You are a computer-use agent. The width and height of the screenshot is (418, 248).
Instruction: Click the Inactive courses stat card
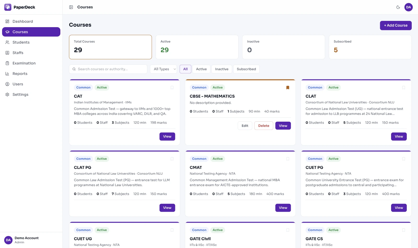point(284,47)
